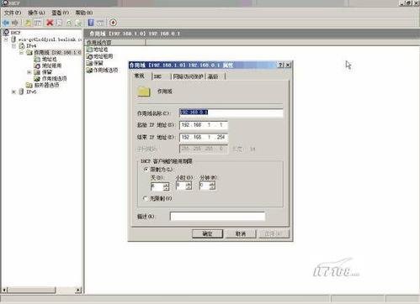Collapse the 作用域 scope node expander

click(x=21, y=52)
